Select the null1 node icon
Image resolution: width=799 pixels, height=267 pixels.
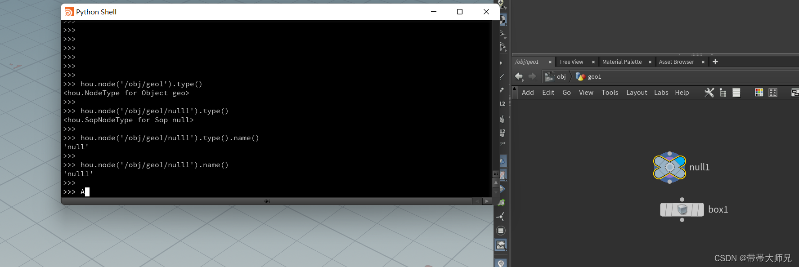tap(669, 167)
